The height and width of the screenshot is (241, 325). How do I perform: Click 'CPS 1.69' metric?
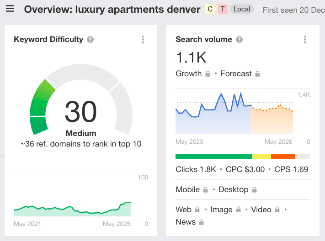pyautogui.click(x=291, y=169)
